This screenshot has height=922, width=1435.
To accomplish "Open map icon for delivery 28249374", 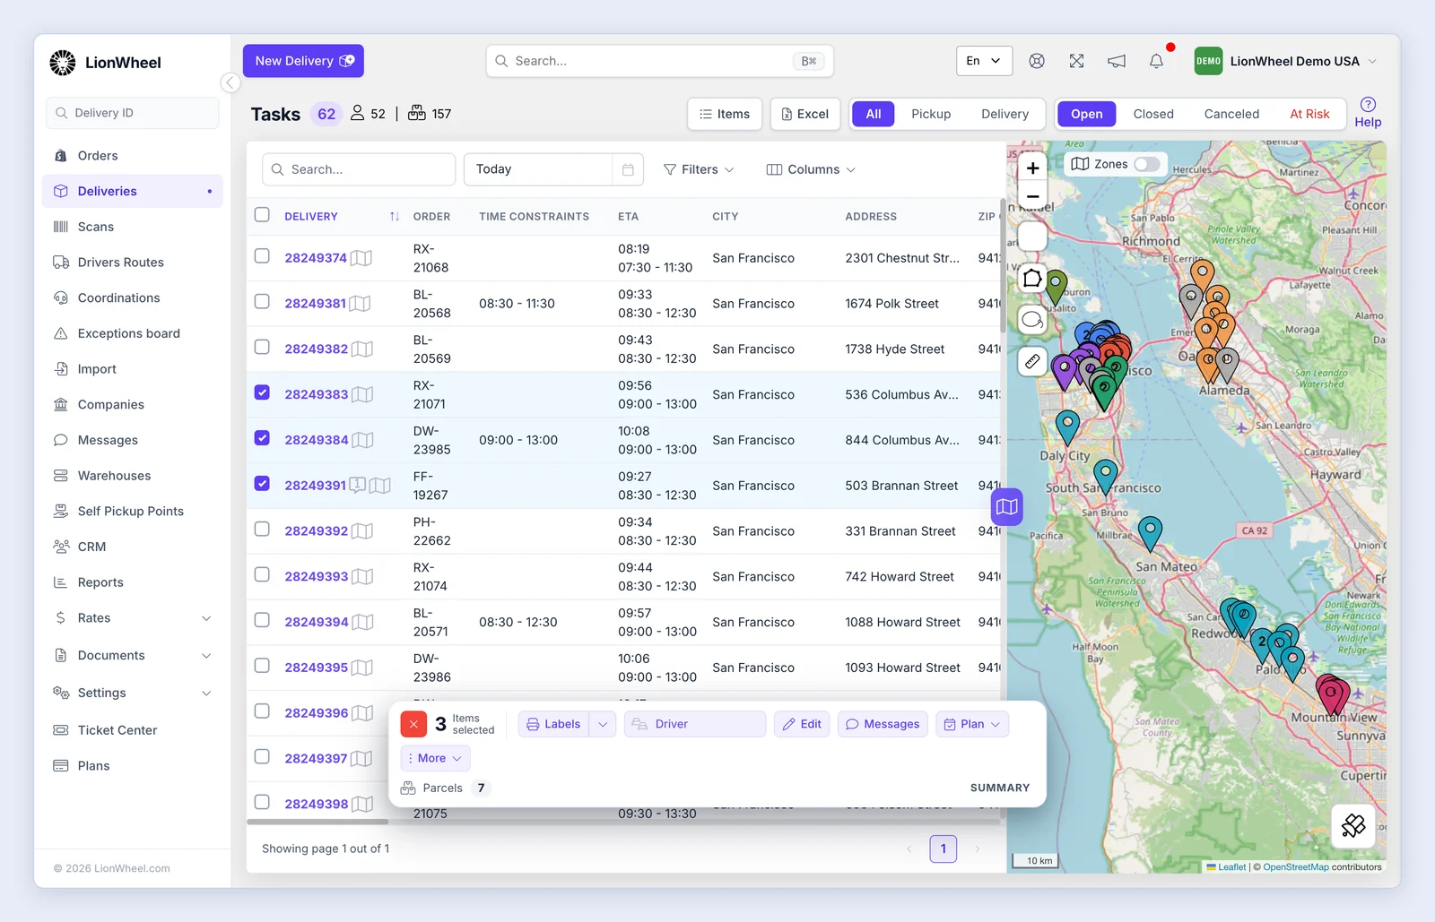I will click(x=361, y=258).
